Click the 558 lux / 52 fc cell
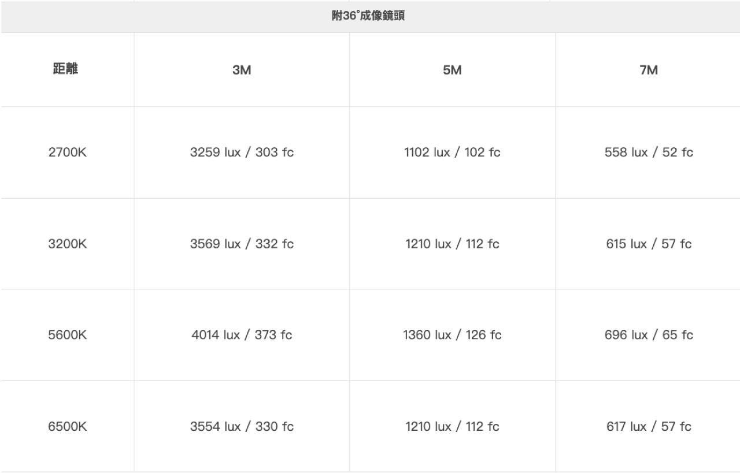Viewport: 740px width, 473px height. 647,152
